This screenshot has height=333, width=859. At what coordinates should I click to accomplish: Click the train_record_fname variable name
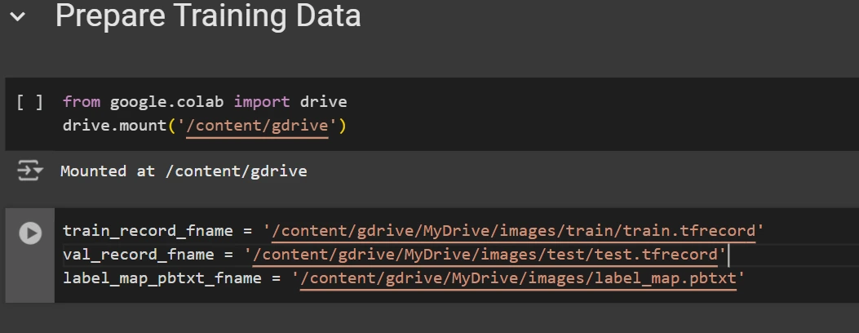click(x=148, y=231)
